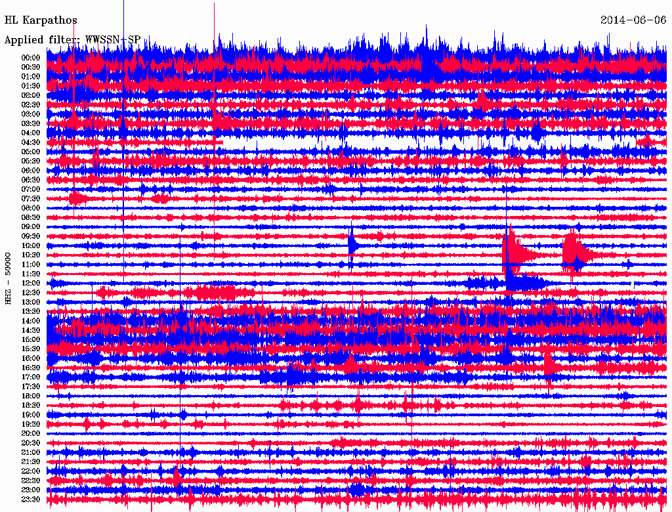Screen dimensions: 672x512
Task: Select the 18:00 time label
Action: coord(31,396)
